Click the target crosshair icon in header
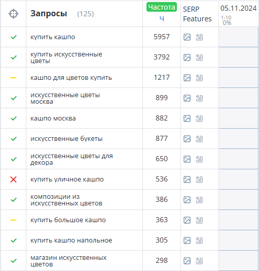The width and height of the screenshot is (259, 271). coord(14,14)
